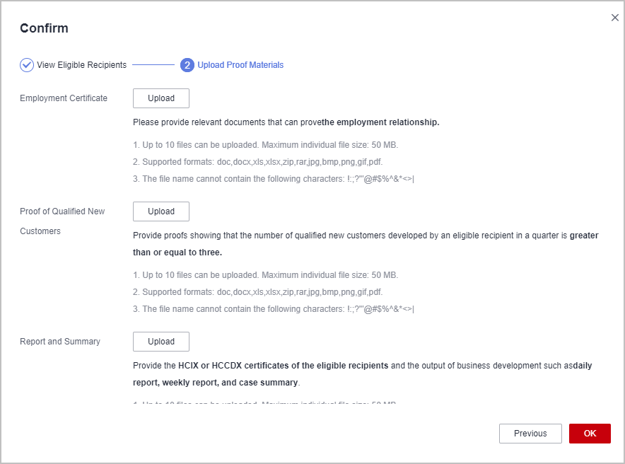Close the Confirm dialog with the X icon
This screenshot has height=464, width=625.
point(614,18)
